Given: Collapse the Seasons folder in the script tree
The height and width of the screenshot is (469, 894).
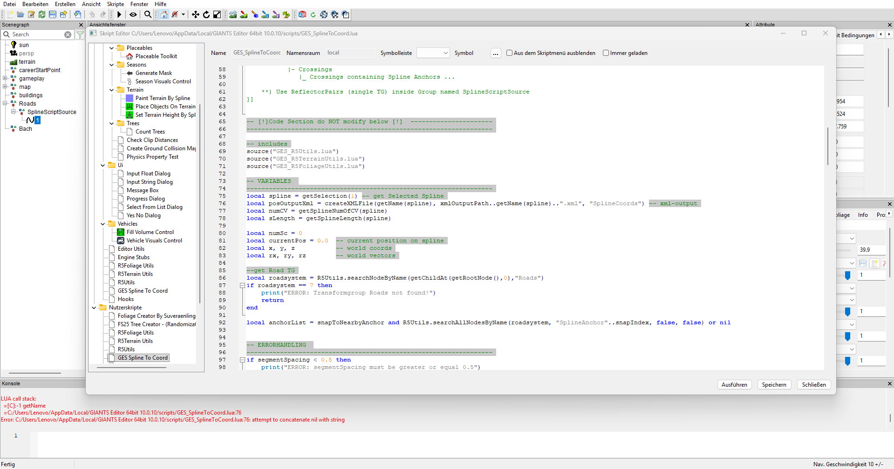Looking at the screenshot, I should point(112,65).
